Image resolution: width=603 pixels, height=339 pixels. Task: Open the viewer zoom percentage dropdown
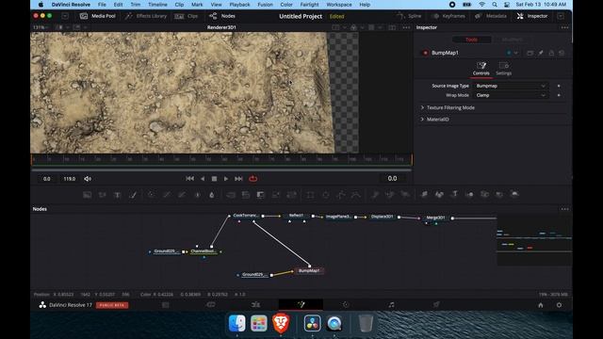point(41,27)
